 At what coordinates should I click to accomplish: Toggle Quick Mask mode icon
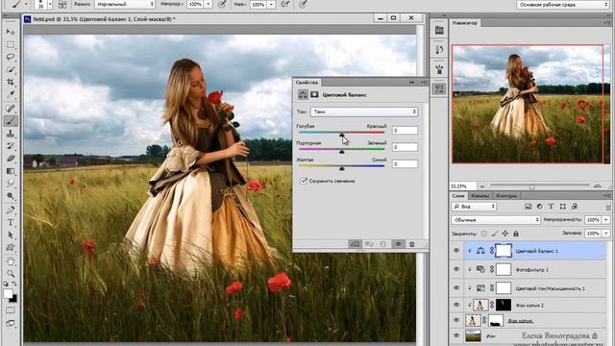[x=11, y=310]
